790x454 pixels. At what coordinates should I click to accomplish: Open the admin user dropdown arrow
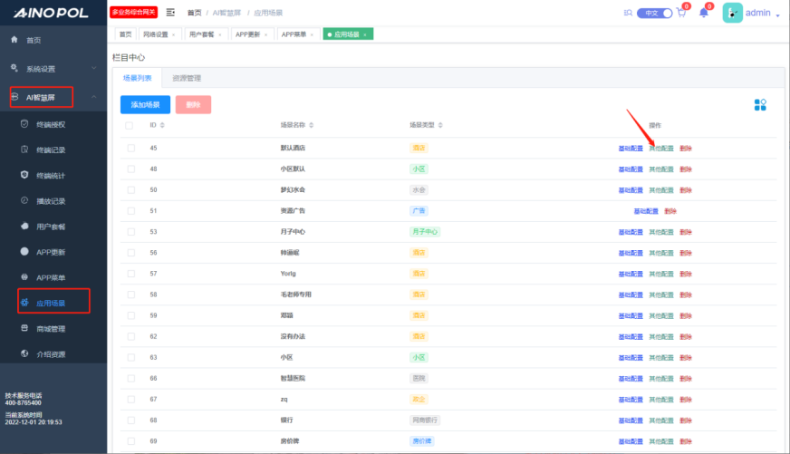point(777,15)
